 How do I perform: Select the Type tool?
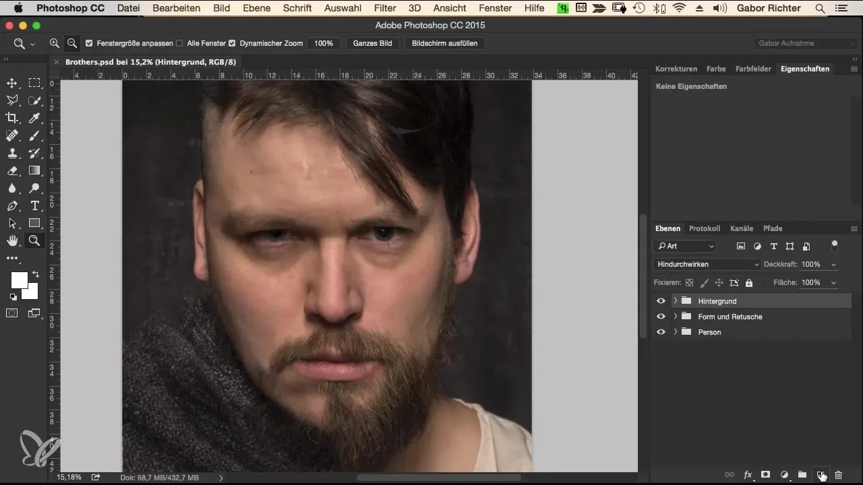pyautogui.click(x=34, y=205)
